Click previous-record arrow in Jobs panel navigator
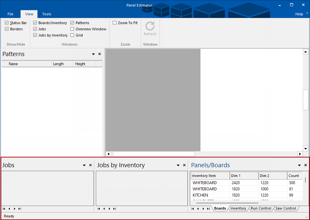The image size is (310, 220). 9,209
